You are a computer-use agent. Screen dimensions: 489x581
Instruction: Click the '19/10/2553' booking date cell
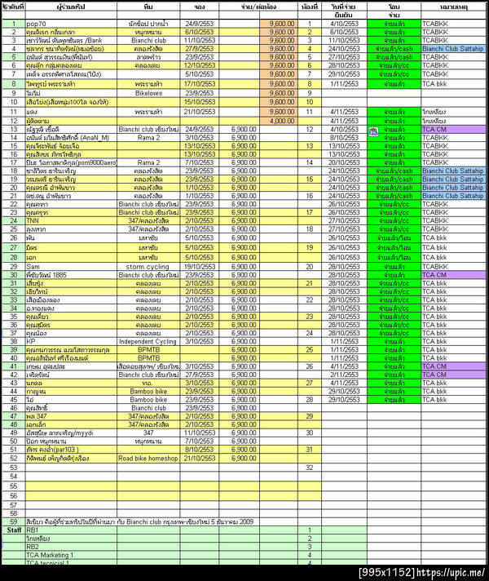point(200,267)
